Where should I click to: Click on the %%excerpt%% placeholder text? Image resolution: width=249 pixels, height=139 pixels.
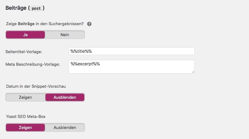[x=85, y=64]
